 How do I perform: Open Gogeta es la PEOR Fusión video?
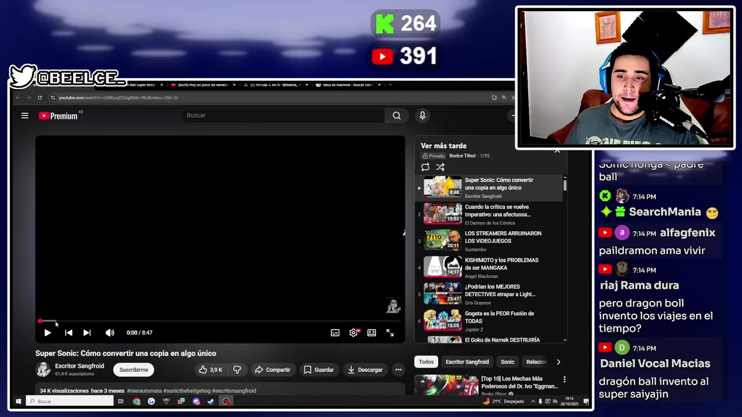(490, 321)
